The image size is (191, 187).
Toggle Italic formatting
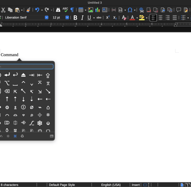(83, 17)
